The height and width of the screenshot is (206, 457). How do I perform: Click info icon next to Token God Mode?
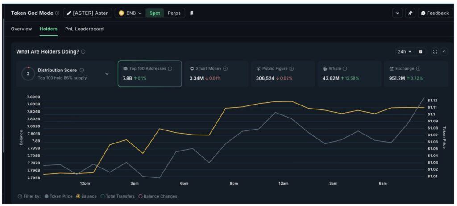point(57,13)
